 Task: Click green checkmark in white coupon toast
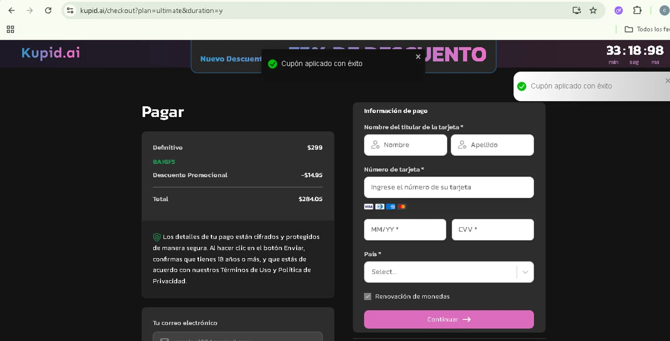(522, 86)
